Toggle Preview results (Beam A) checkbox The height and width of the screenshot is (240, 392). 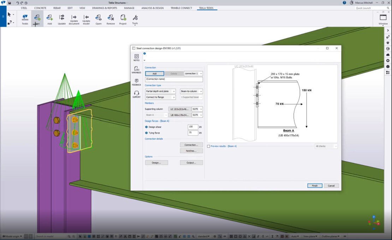coord(208,146)
